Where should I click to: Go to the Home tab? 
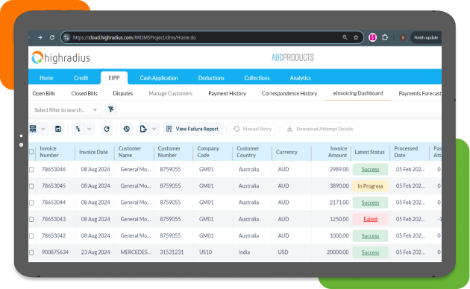tap(46, 77)
